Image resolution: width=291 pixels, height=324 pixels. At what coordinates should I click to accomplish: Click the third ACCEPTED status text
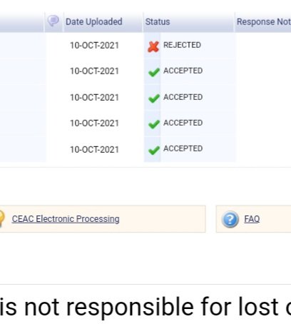[x=183, y=123]
